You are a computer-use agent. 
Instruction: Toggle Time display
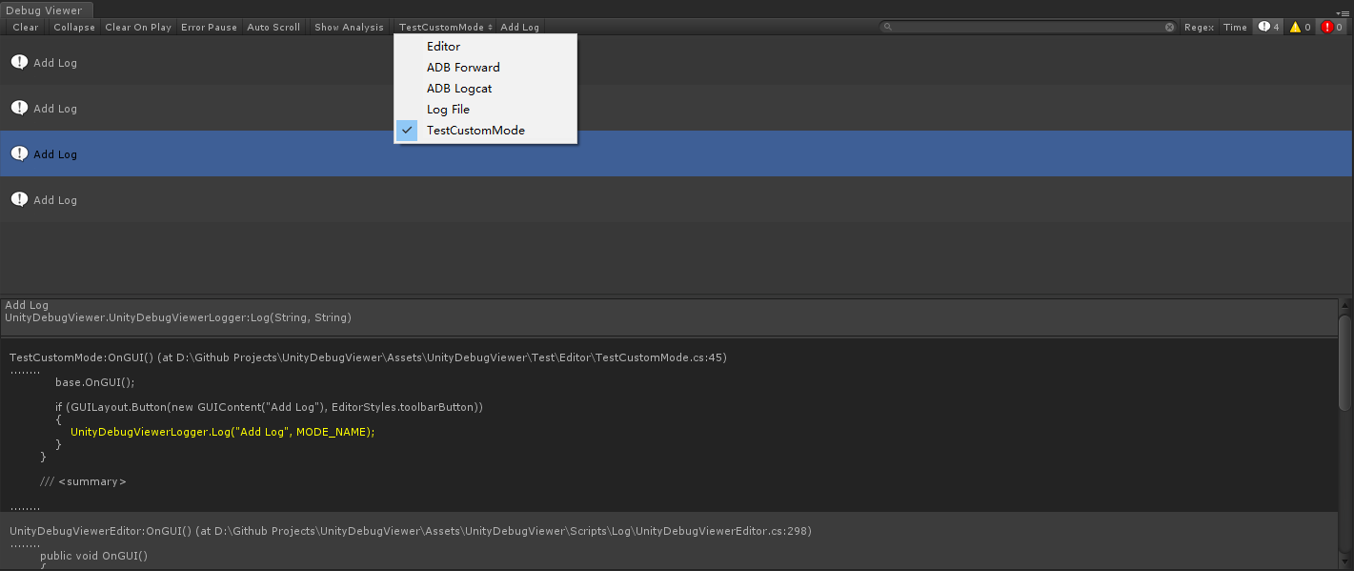pos(1235,27)
